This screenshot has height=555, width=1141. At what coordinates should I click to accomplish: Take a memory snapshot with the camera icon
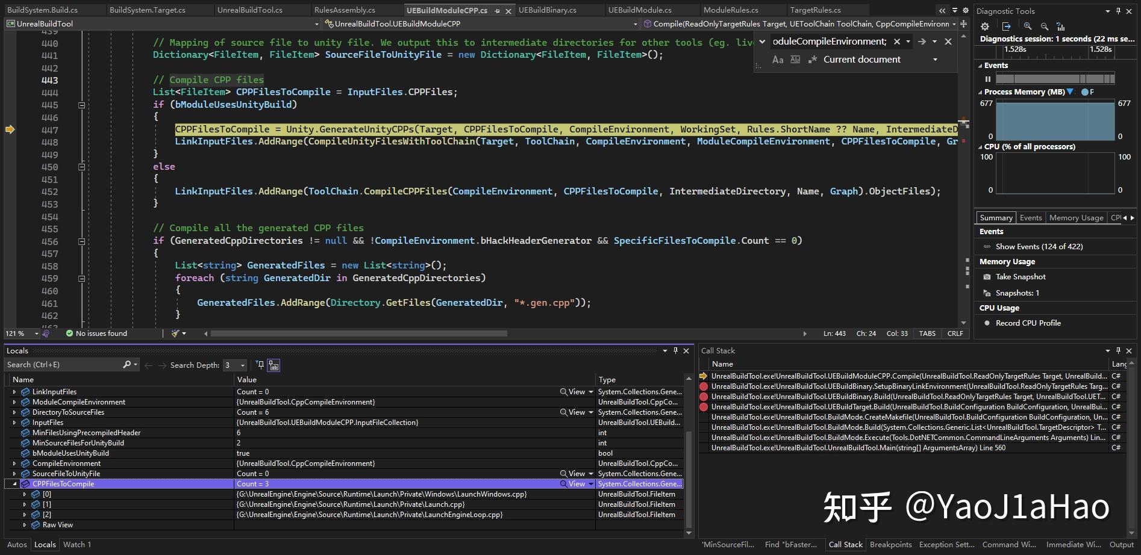point(987,276)
